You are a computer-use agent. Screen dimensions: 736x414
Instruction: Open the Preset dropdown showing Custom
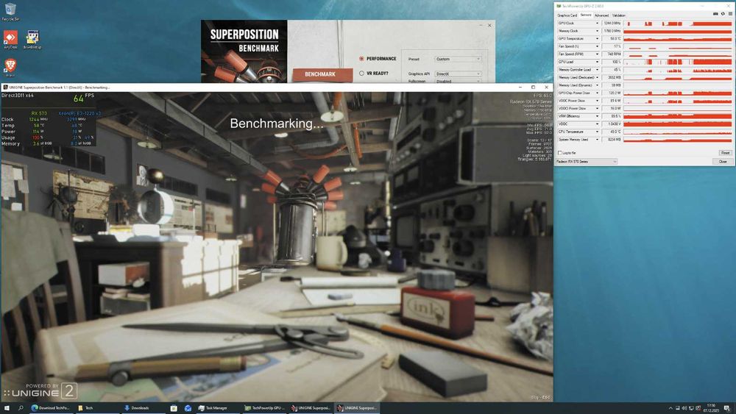458,59
